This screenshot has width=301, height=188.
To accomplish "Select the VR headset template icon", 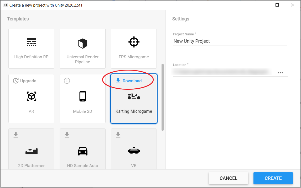I will (x=134, y=151).
